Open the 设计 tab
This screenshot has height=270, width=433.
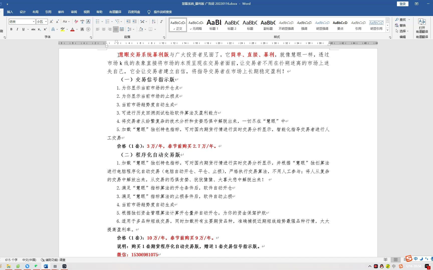[x=23, y=12]
